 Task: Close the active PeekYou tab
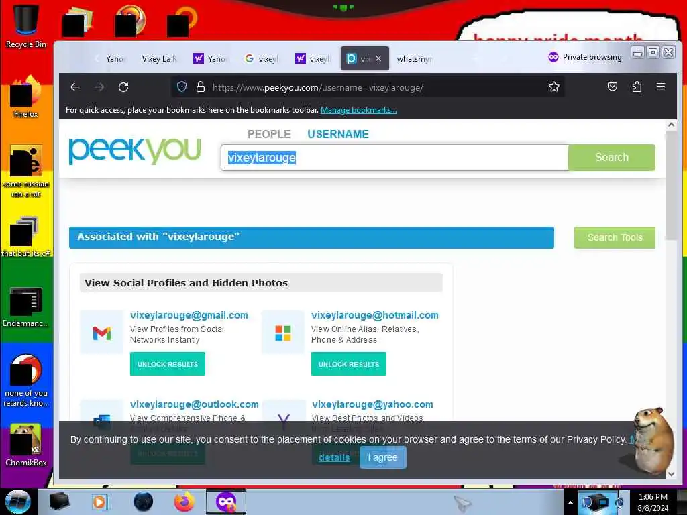click(x=378, y=58)
